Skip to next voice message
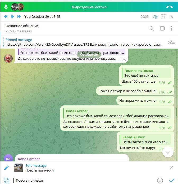 19,16
